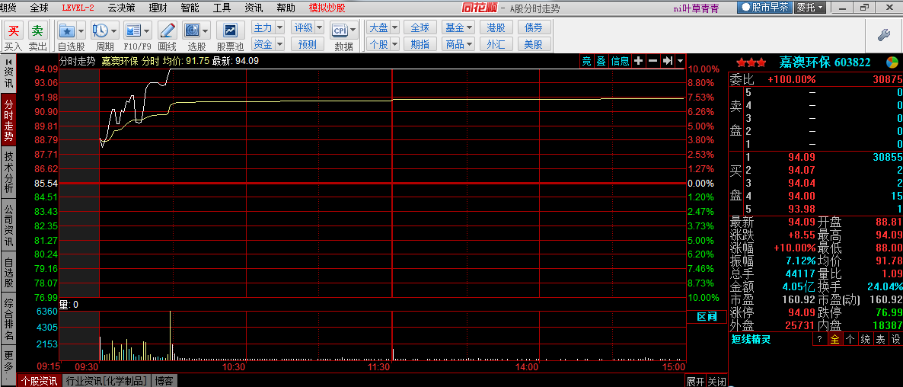This screenshot has width=903, height=387.
Task: Click the 区间 range button
Action: [707, 316]
